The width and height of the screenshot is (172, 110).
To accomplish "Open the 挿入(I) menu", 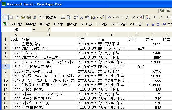I will [x=58, y=24].
